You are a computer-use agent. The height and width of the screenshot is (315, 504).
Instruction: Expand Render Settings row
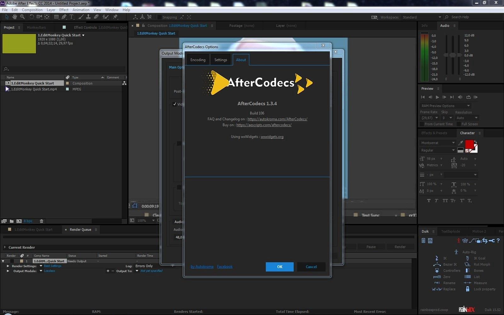tap(8, 266)
